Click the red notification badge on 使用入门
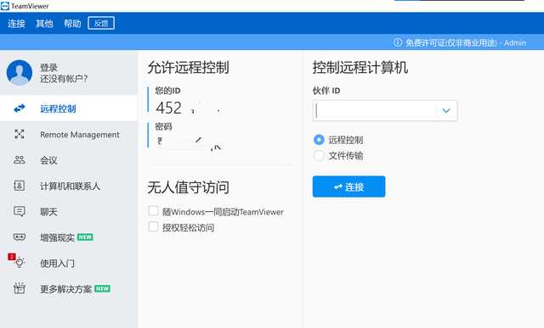Viewport: 544px width, 328px height. pos(12,256)
